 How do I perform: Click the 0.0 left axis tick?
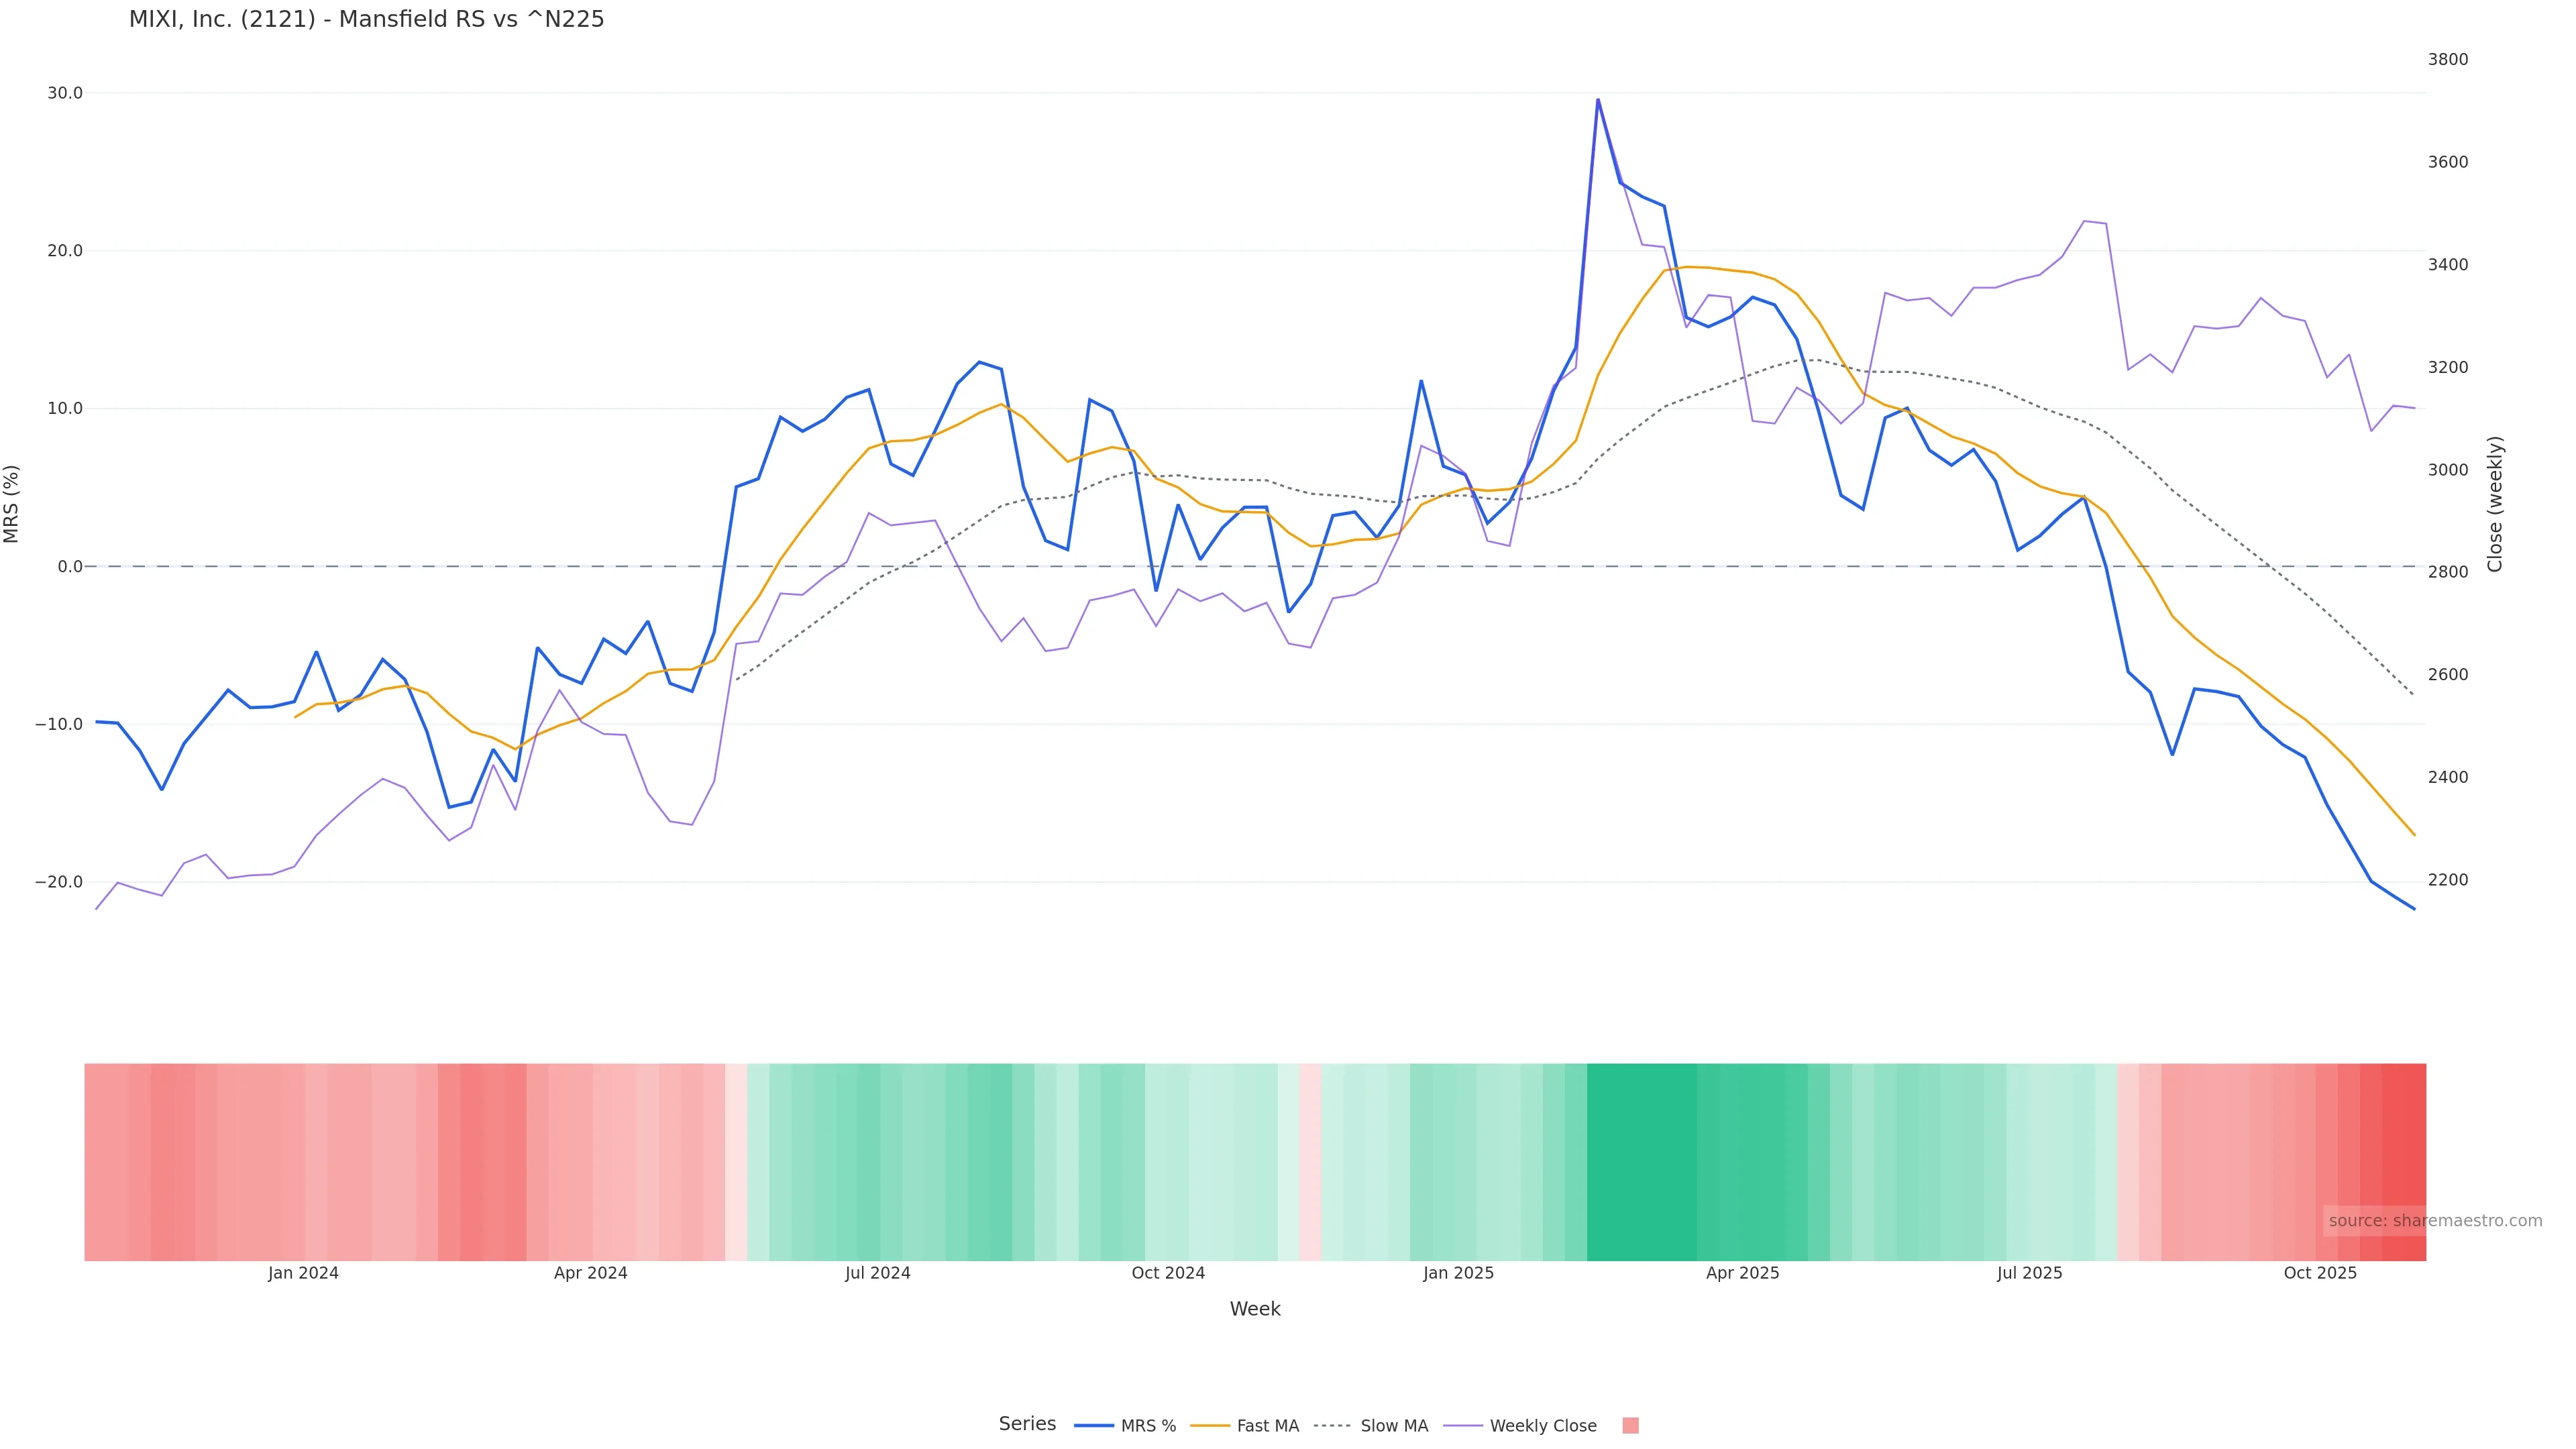(70, 567)
